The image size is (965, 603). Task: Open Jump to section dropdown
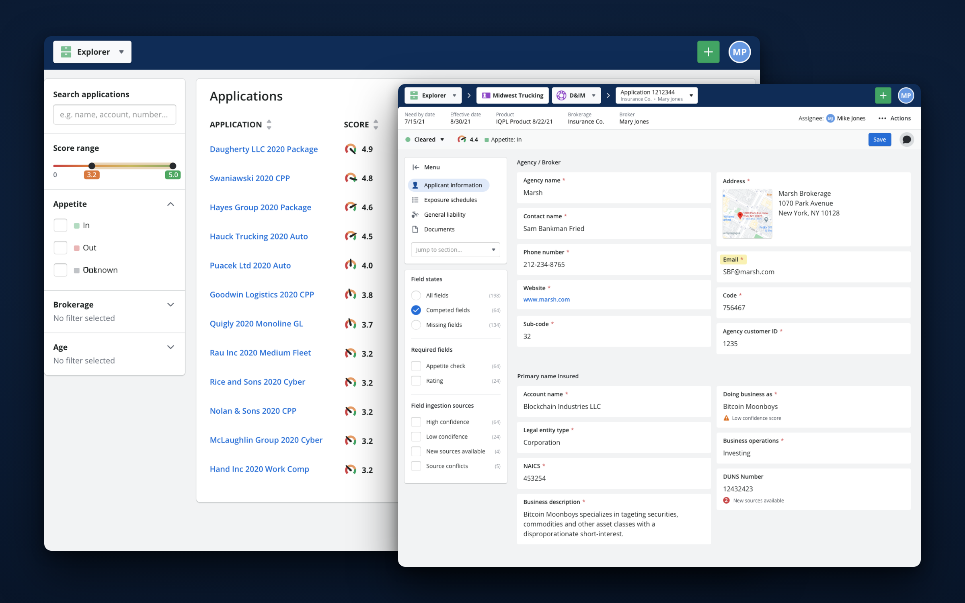pyautogui.click(x=455, y=250)
